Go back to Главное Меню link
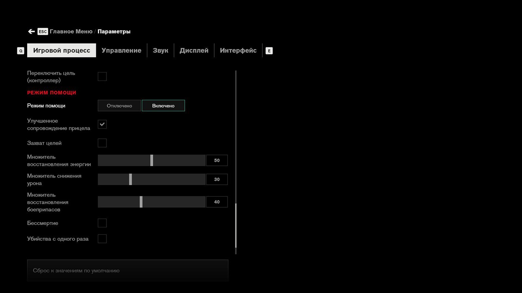Viewport: 522px width, 293px height. 71,31
